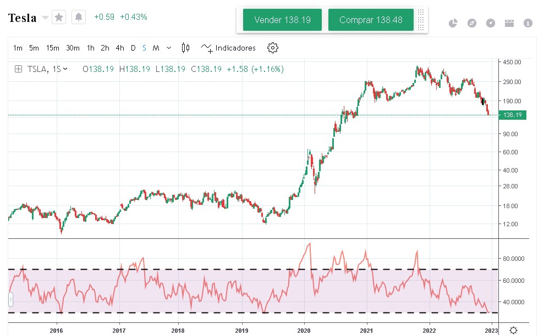The width and height of the screenshot is (544, 335).
Task: Switch to the daily D timeframe
Action: pyautogui.click(x=133, y=48)
